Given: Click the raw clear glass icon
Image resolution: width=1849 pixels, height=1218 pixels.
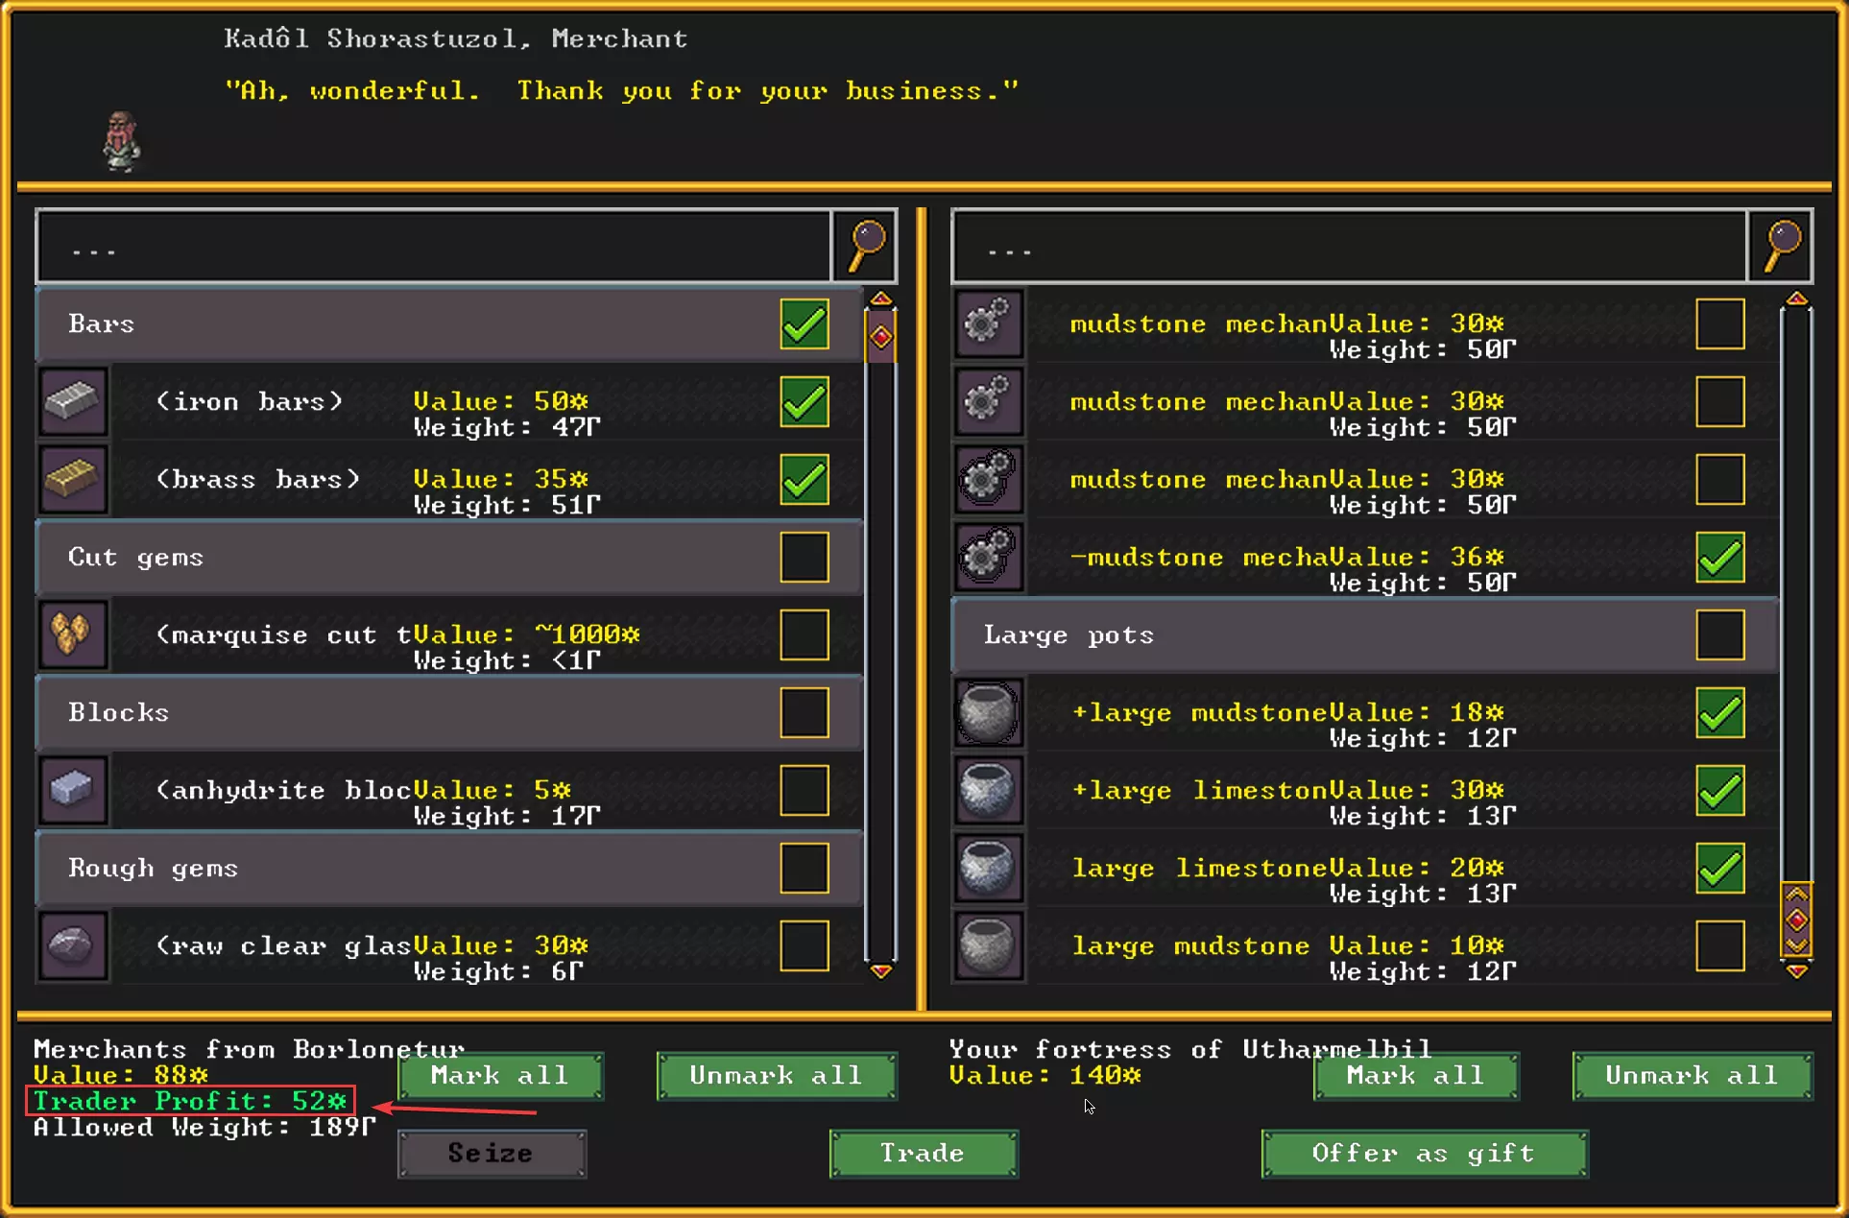Looking at the screenshot, I should [73, 945].
